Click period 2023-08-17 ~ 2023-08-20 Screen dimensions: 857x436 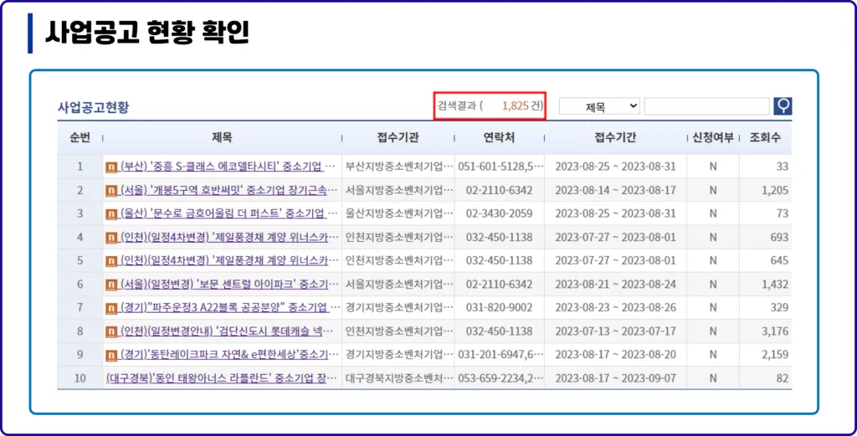tap(615, 355)
